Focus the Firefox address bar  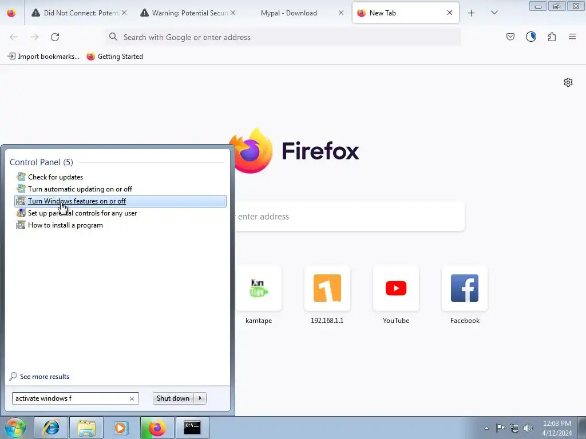283,37
